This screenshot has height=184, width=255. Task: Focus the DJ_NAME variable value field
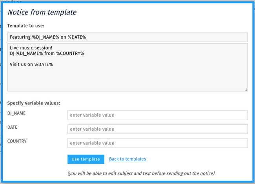tap(158, 115)
